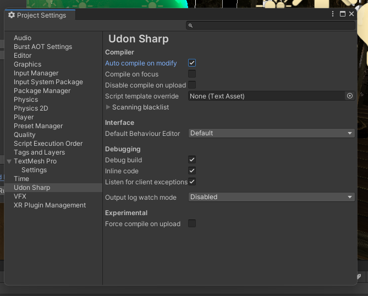Click the Udon Sharp page heading
The height and width of the screenshot is (296, 368).
coord(139,39)
